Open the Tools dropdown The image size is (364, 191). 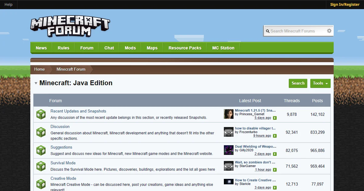point(320,83)
